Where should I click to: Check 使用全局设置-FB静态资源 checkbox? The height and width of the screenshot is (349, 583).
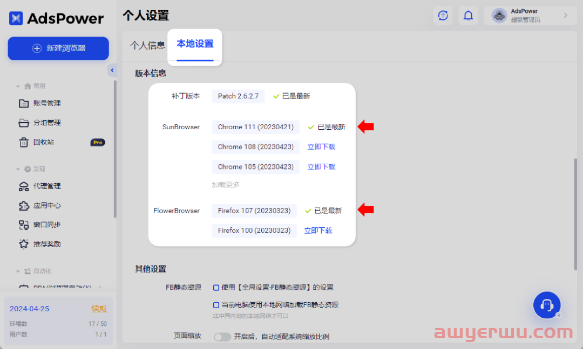(x=216, y=288)
